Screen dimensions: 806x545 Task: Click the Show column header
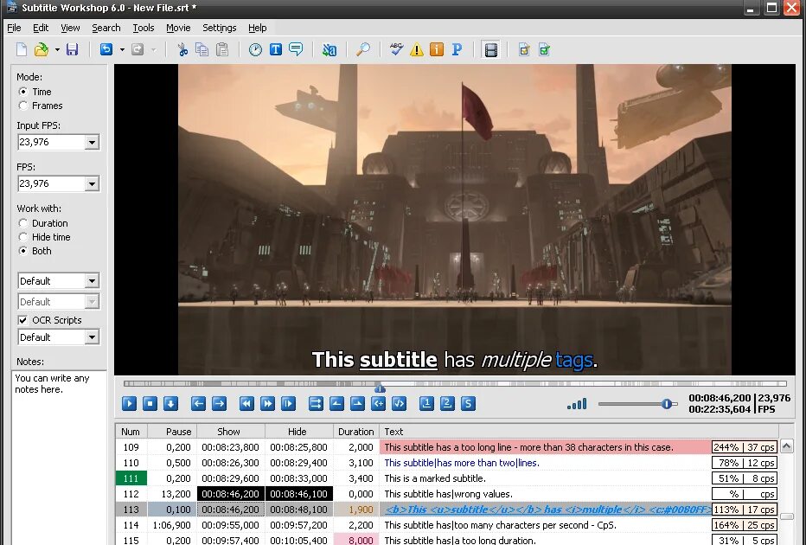point(230,432)
